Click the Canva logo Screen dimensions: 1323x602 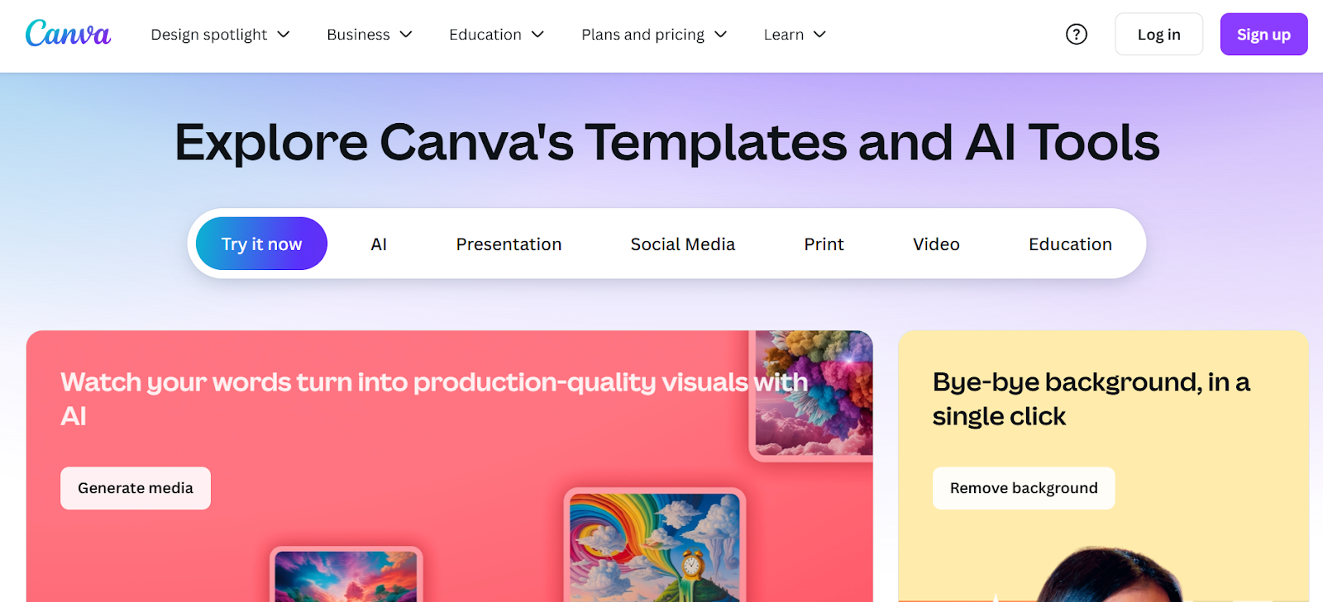pyautogui.click(x=68, y=33)
